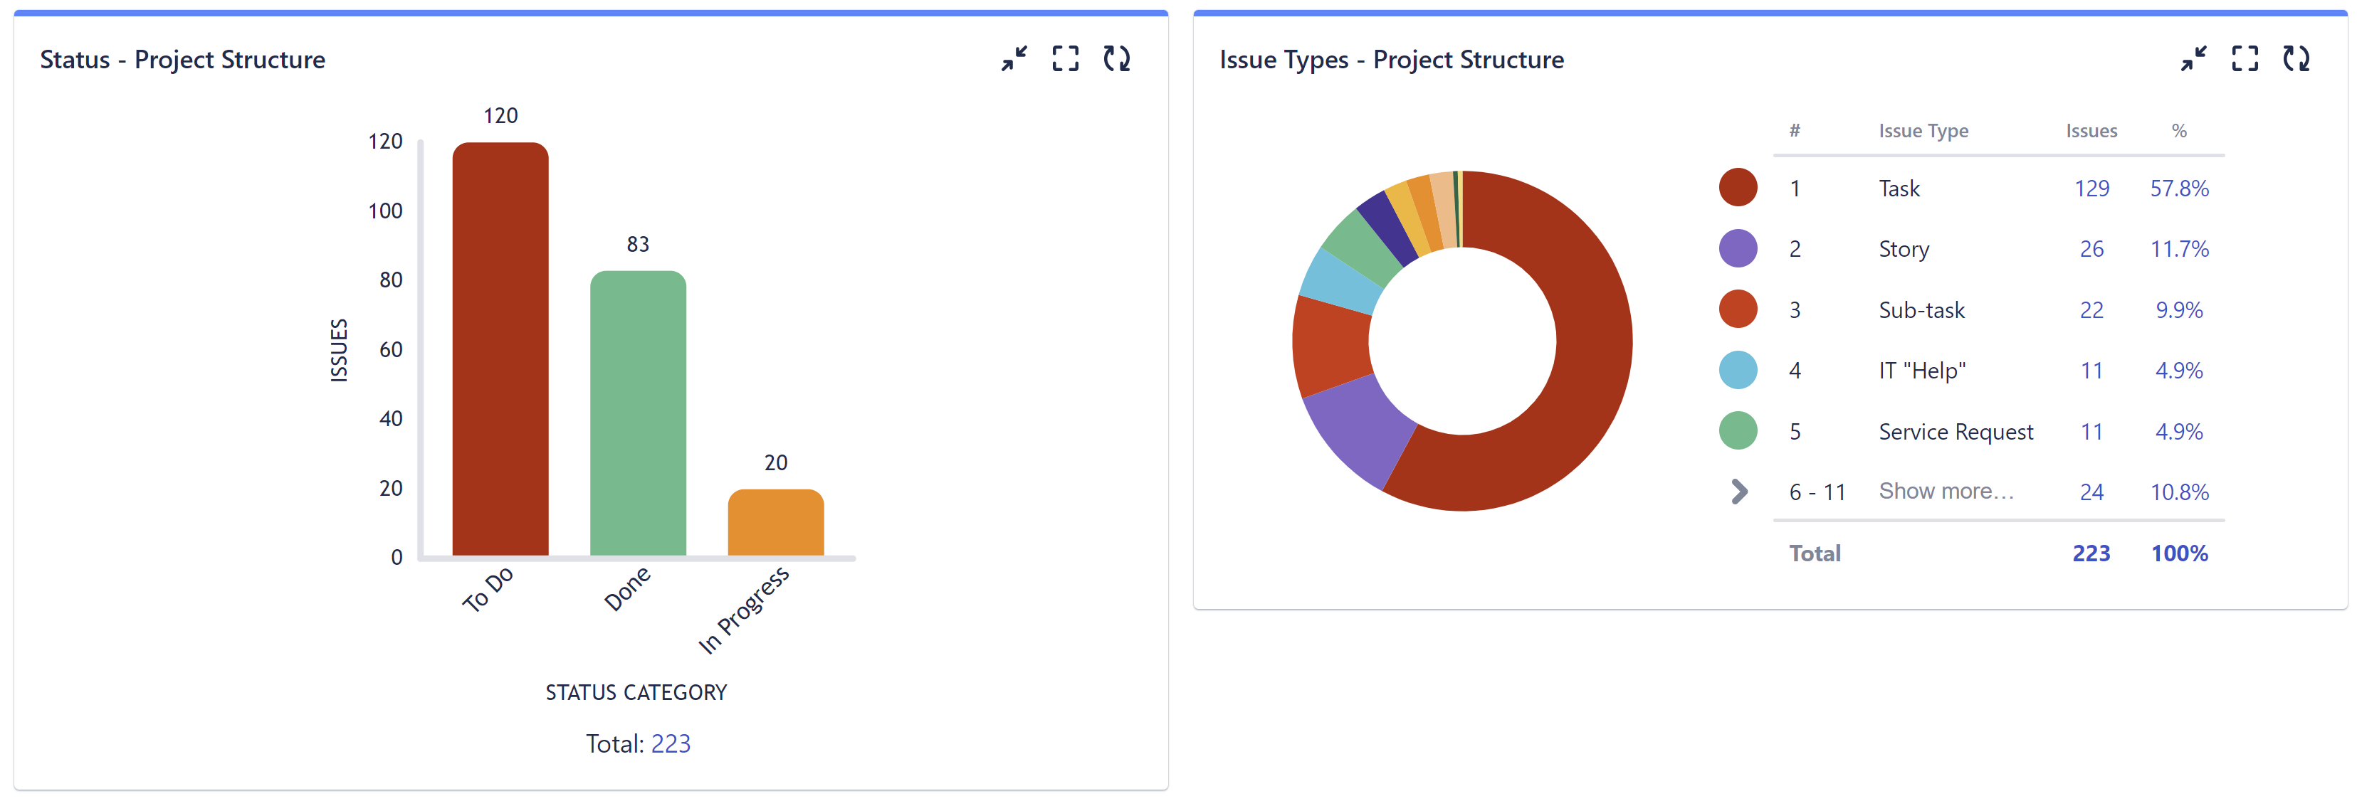The width and height of the screenshot is (2357, 801).
Task: Refresh the Issue Types gadget data
Action: 2297,58
